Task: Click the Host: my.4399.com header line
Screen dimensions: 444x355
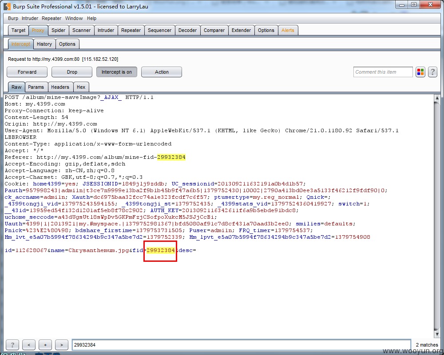Action: (x=35, y=104)
